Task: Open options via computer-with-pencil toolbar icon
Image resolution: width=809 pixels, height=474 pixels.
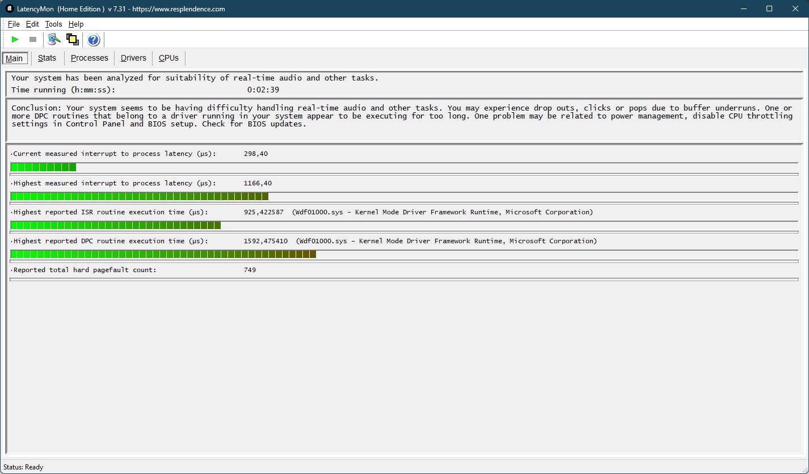Action: click(x=54, y=40)
